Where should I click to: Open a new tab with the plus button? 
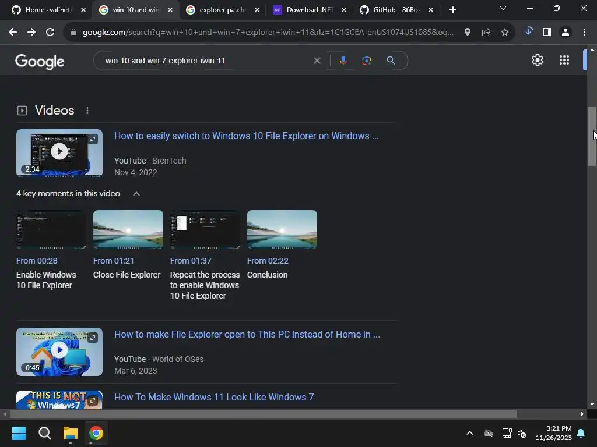(x=452, y=10)
